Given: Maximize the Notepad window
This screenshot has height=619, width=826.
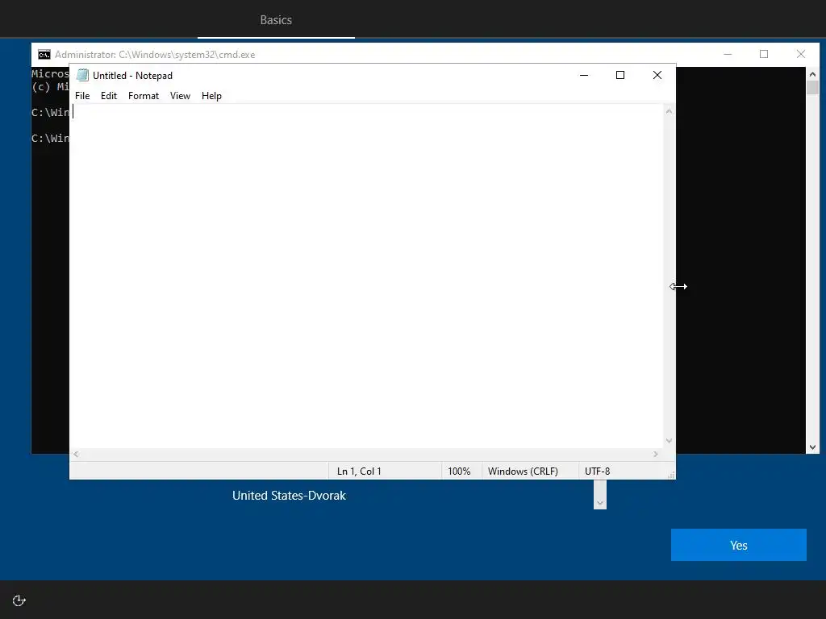Looking at the screenshot, I should pyautogui.click(x=620, y=75).
